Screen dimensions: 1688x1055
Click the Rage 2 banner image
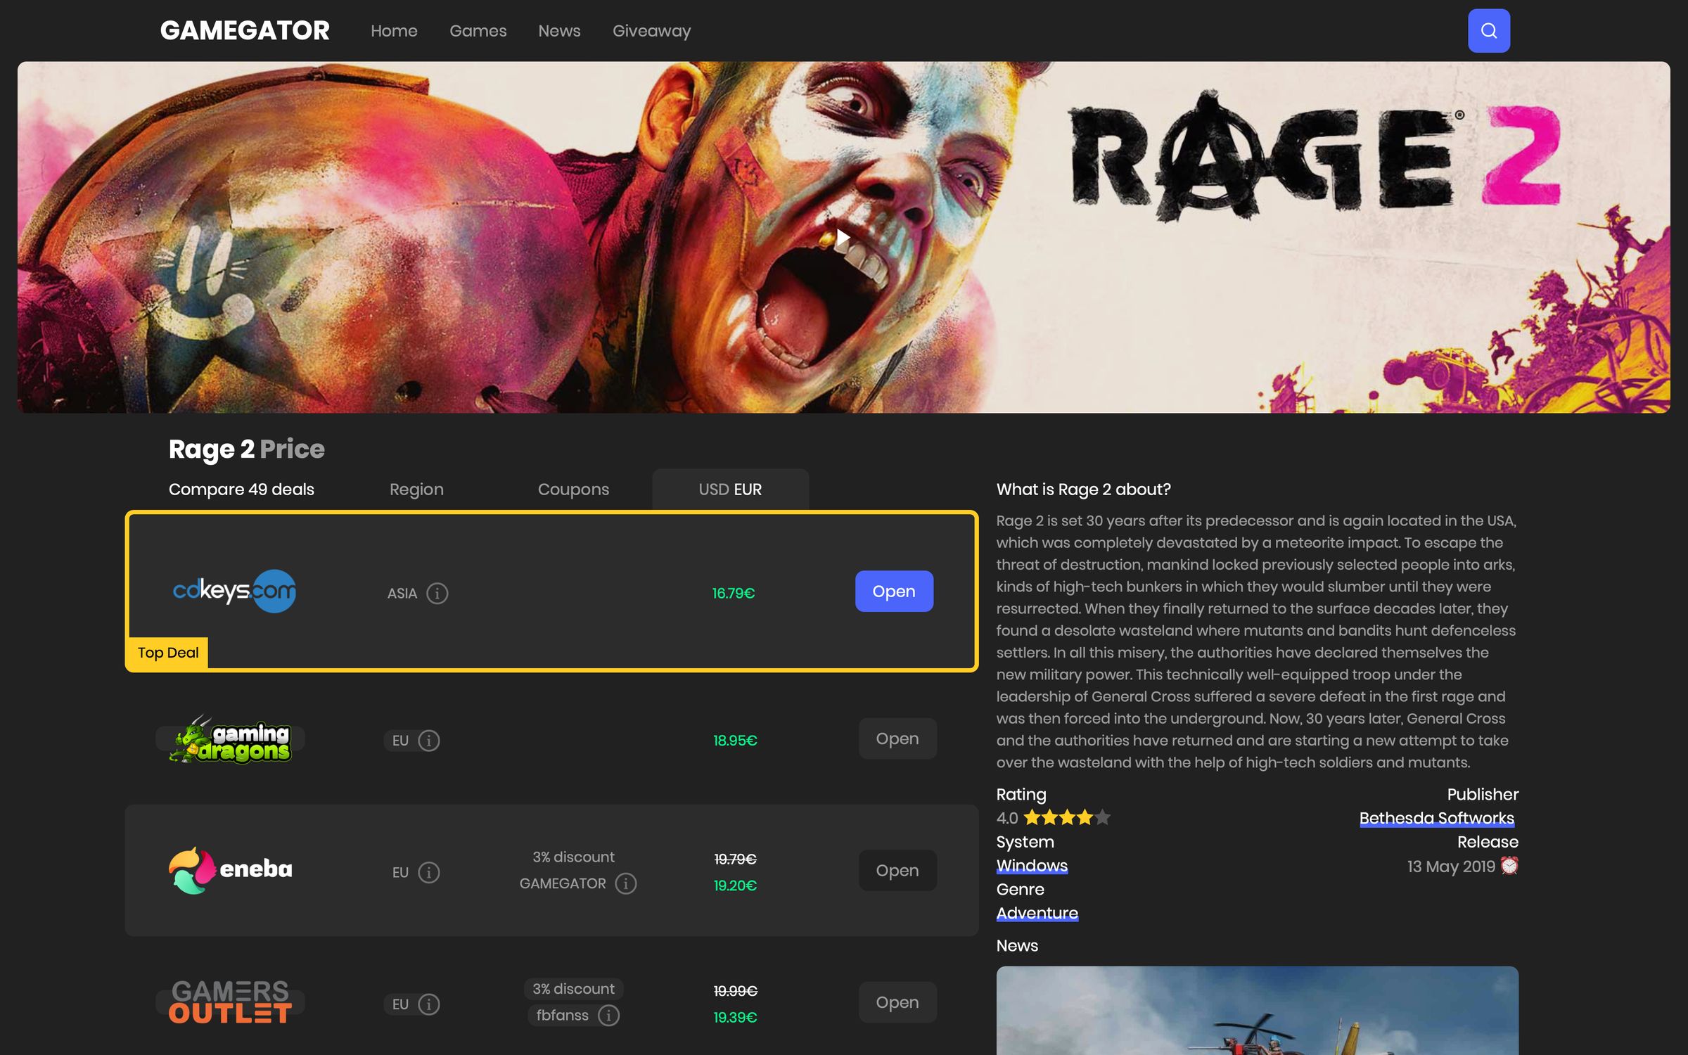click(x=843, y=237)
